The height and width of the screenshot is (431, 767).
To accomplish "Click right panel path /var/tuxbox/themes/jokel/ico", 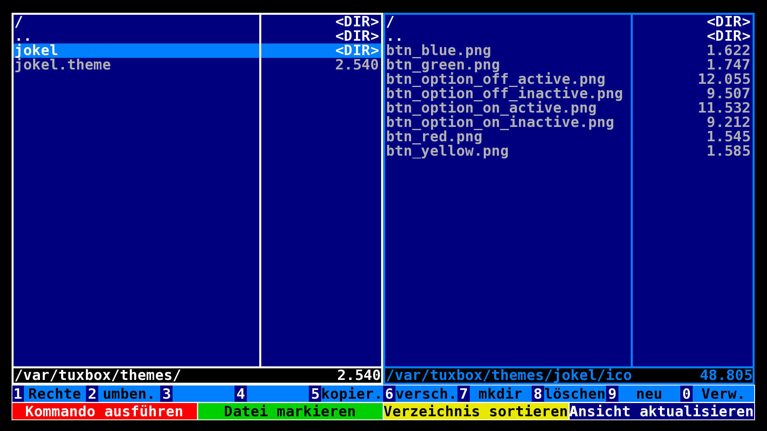I will pyautogui.click(x=509, y=376).
